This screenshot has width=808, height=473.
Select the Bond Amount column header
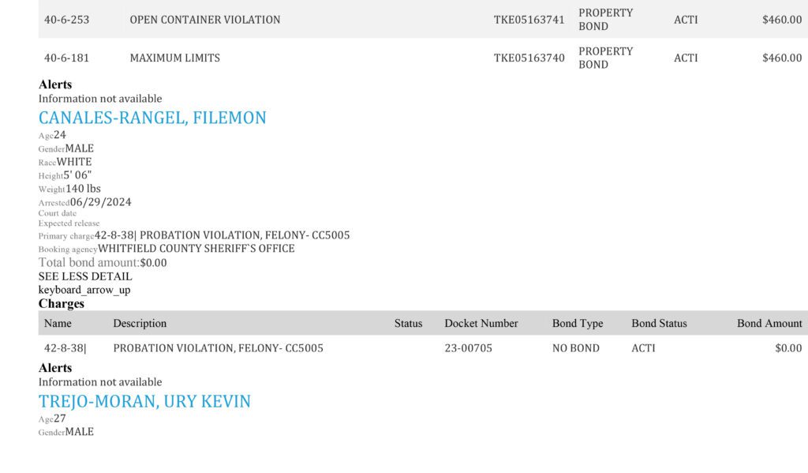(x=769, y=324)
